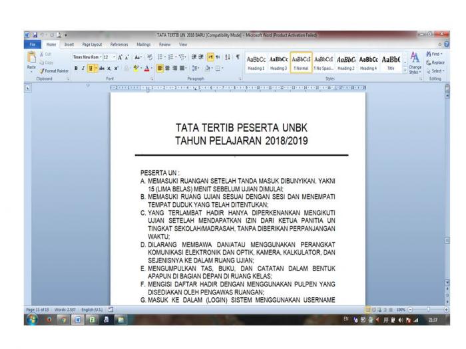This screenshot has width=466, height=349.
Task: Toggle Align Text Left button
Action: (x=160, y=68)
